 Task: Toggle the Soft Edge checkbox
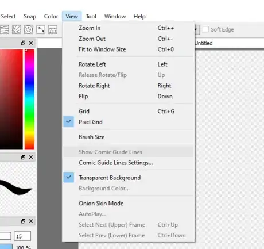point(205,29)
